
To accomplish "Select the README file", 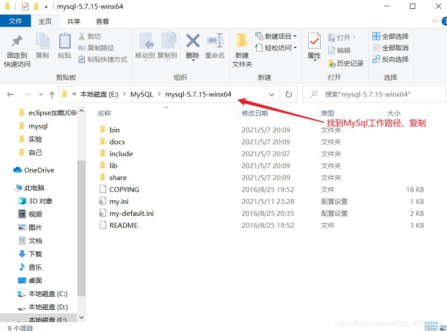I will (x=123, y=226).
